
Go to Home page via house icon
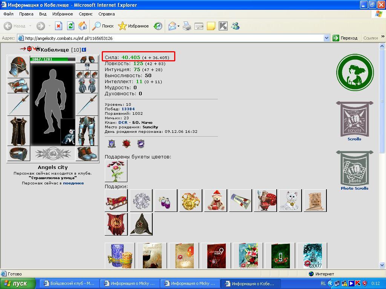point(83,26)
